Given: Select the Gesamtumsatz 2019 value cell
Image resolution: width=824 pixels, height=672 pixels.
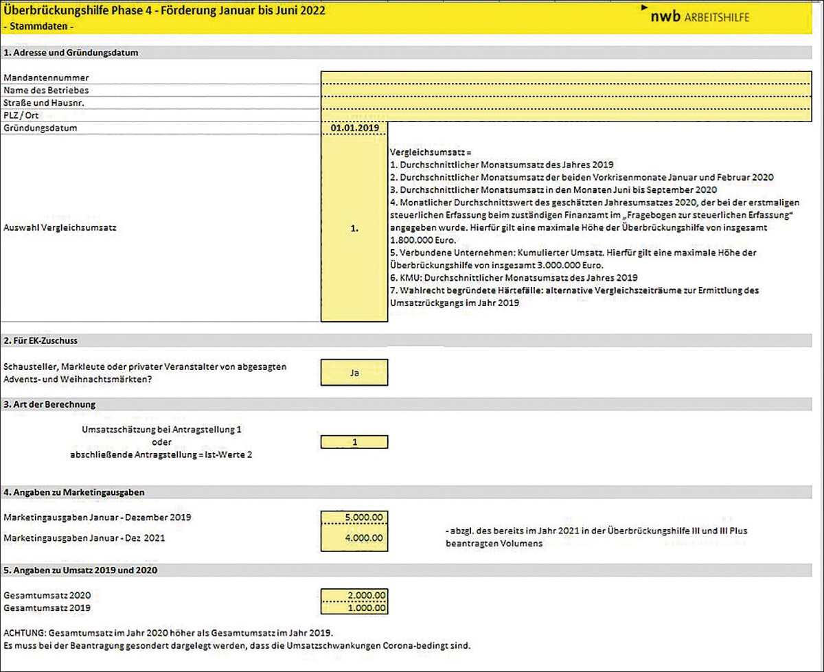Looking at the screenshot, I should click(x=354, y=608).
